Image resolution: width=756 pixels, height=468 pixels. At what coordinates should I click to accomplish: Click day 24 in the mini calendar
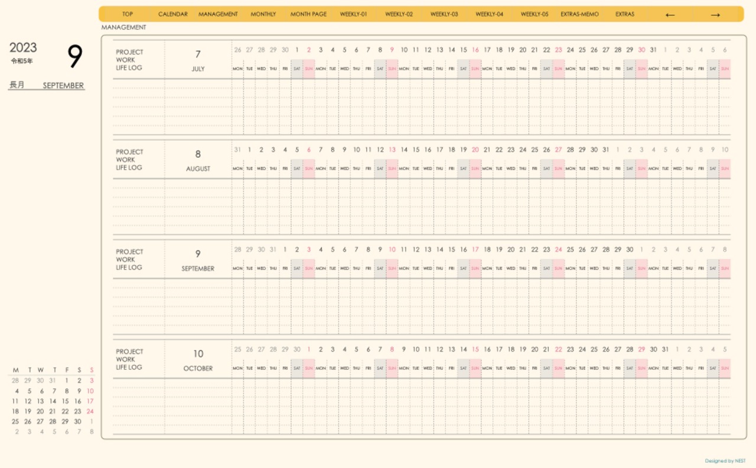90,411
